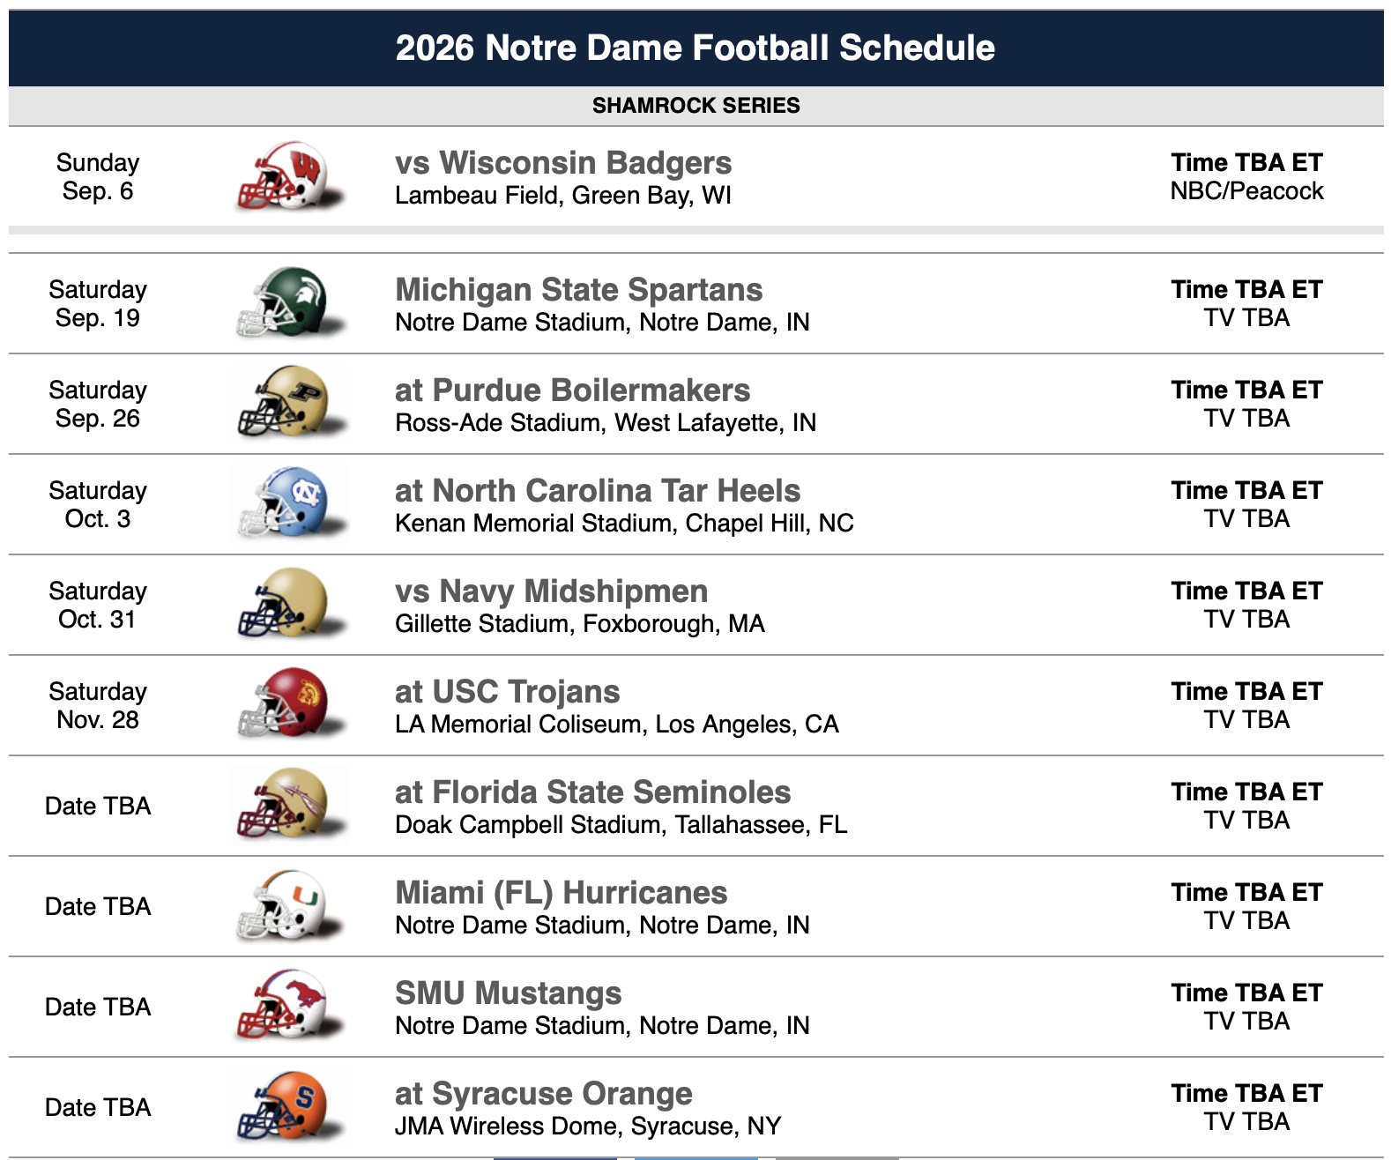Click the Michigan State Spartans helmet icon
This screenshot has height=1160, width=1391.
pyautogui.click(x=287, y=302)
